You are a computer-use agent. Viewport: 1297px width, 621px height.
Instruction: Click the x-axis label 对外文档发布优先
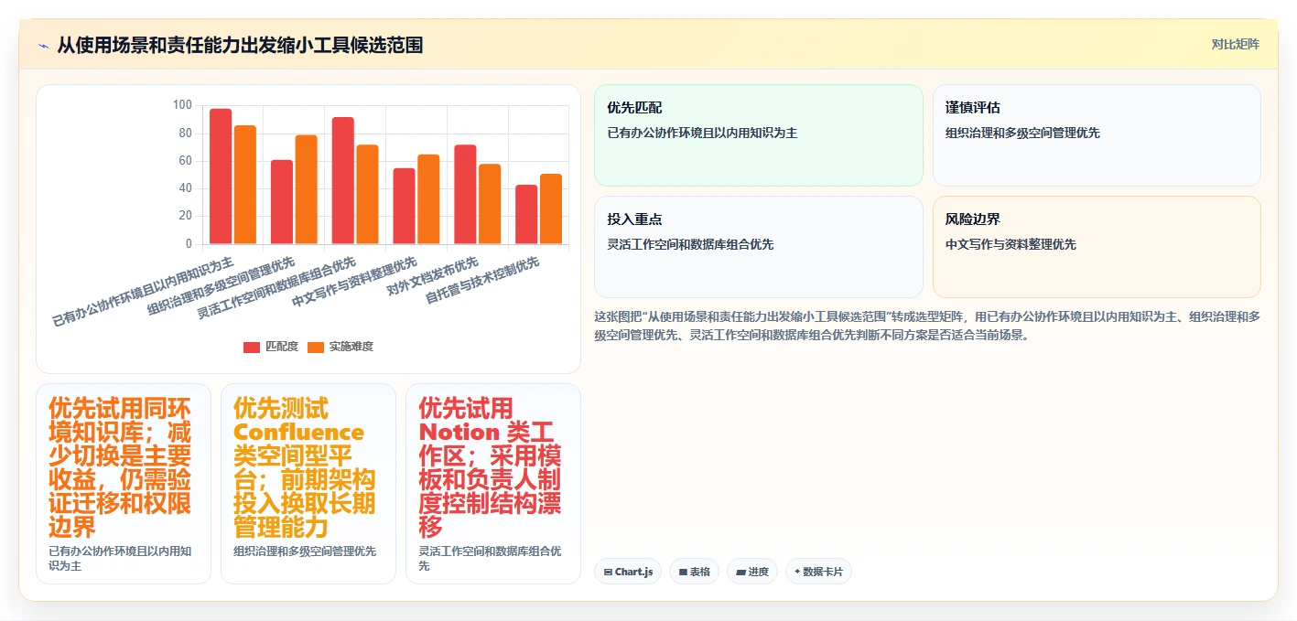(432, 276)
